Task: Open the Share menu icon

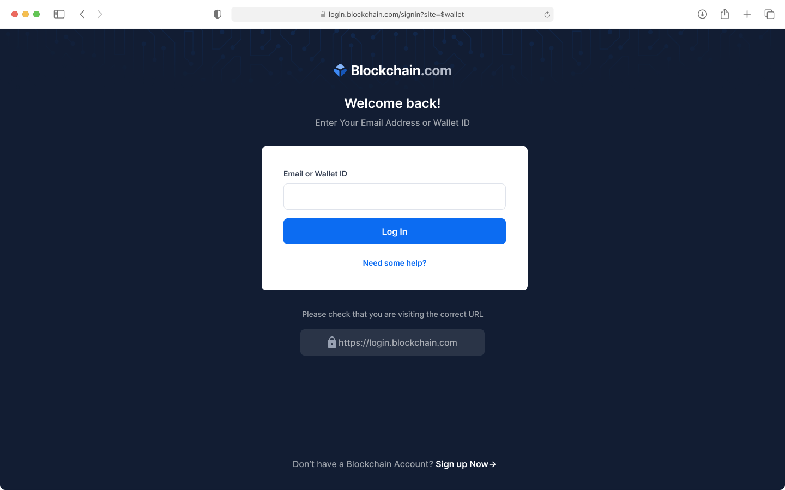Action: 724,14
